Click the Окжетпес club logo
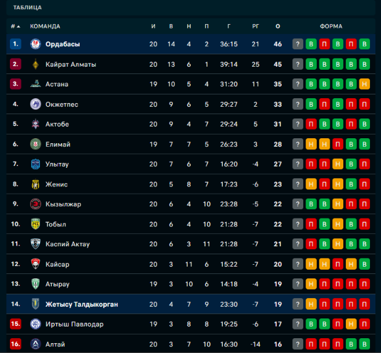The height and width of the screenshot is (353, 381). pos(35,104)
